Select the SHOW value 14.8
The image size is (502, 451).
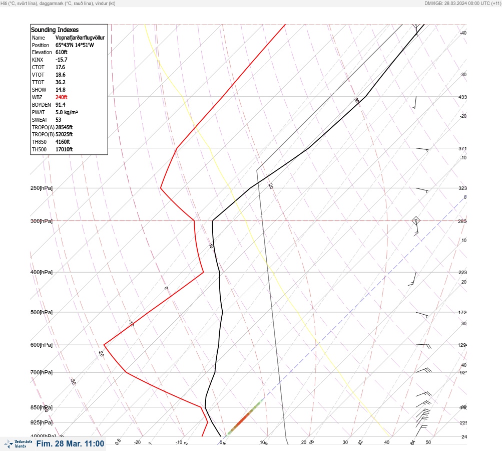[61, 90]
